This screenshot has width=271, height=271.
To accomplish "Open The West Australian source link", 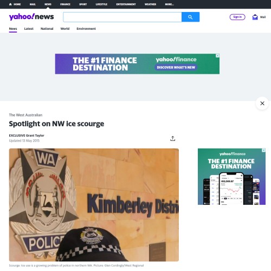I will [x=25, y=115].
